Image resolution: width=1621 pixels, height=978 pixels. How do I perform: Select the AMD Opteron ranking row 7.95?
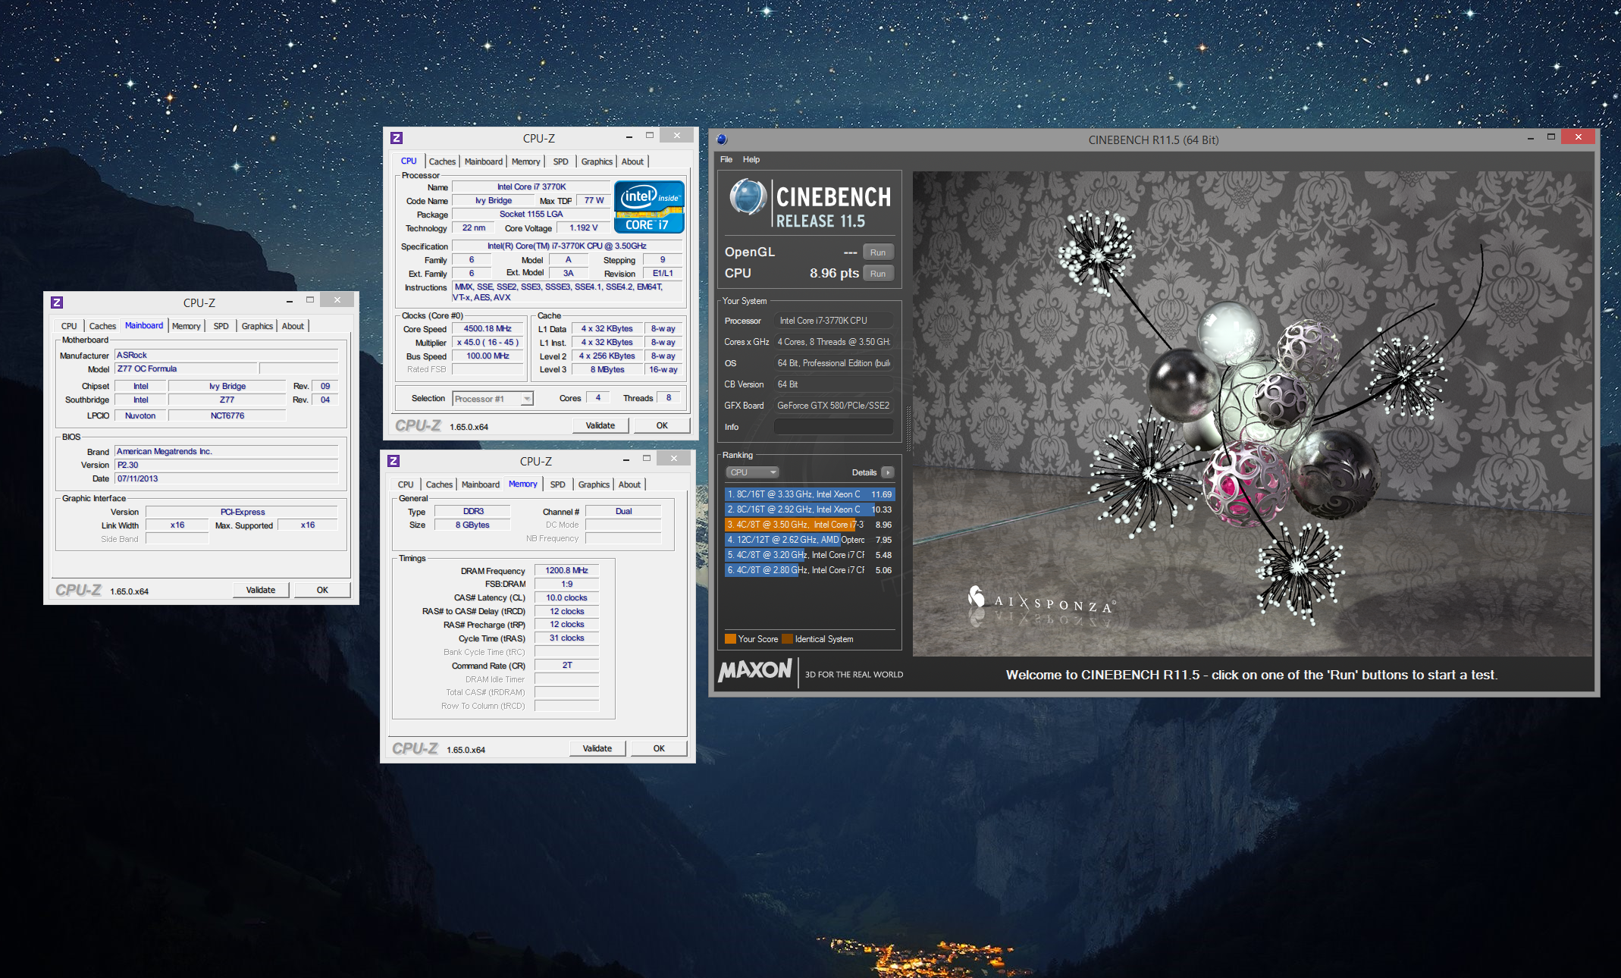tap(810, 540)
